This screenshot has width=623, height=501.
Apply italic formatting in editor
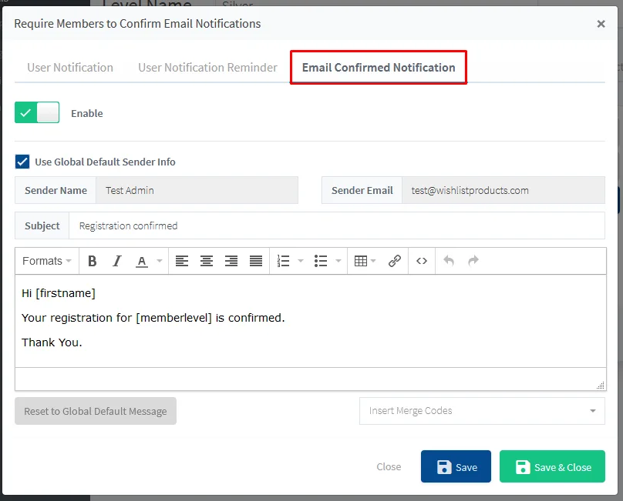click(117, 261)
